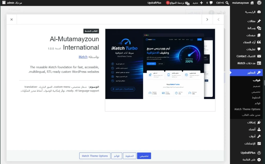Click the الخطوط button in the footer

(129, 156)
